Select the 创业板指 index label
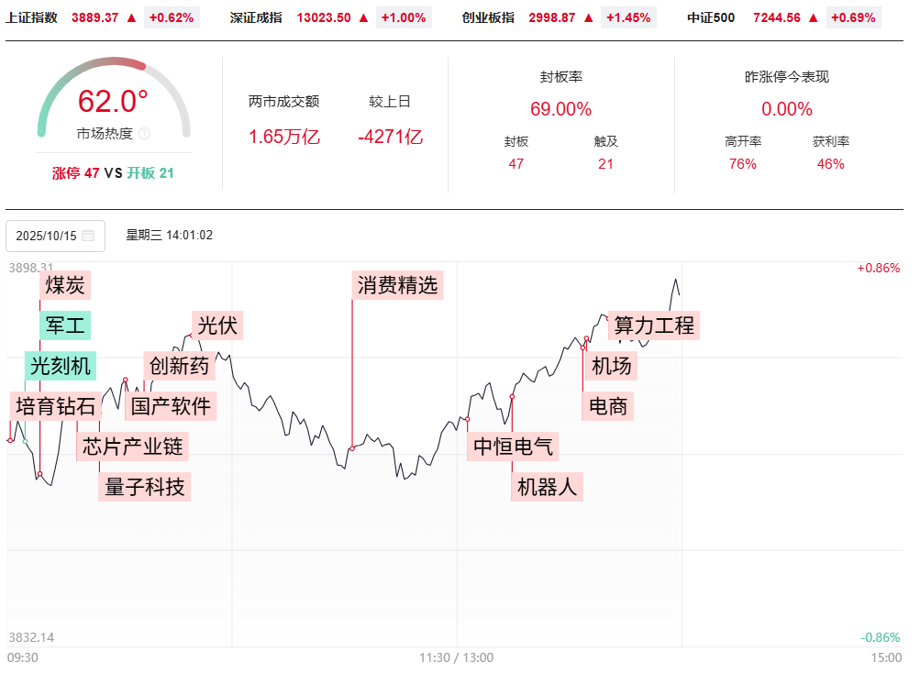The height and width of the screenshot is (673, 920). coord(488,17)
